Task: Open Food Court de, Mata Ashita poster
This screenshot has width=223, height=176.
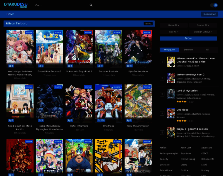Action: pos(20,104)
